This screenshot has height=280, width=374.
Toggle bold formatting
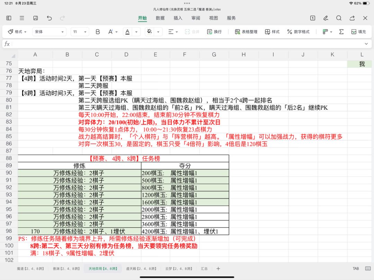click(98, 32)
